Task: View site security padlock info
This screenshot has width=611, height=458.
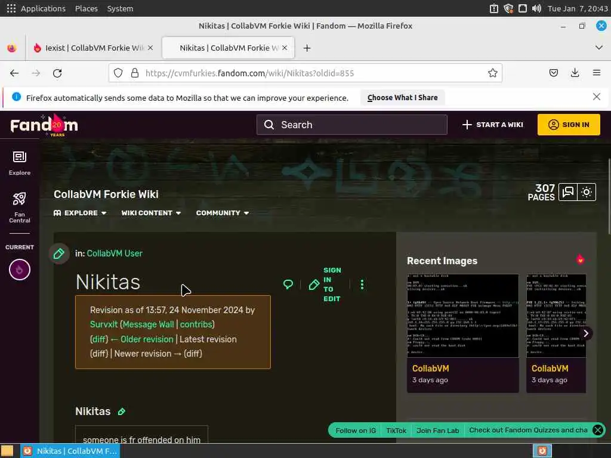Action: point(135,73)
